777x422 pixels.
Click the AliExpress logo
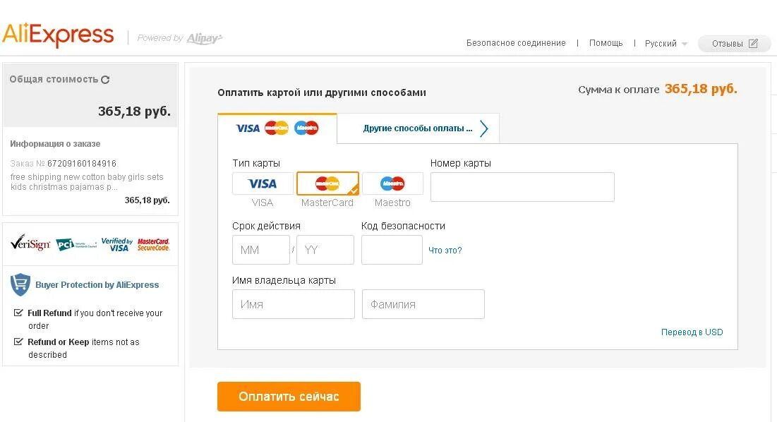tap(58, 35)
